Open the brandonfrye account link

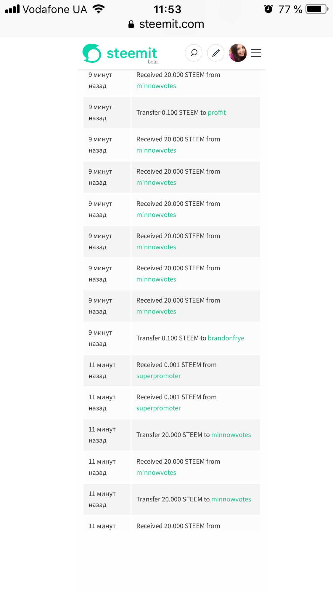click(x=226, y=338)
